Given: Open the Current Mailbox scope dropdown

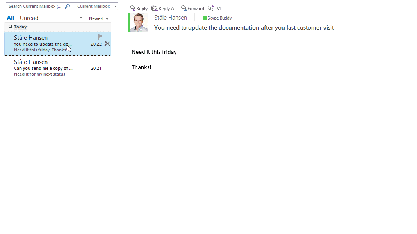Looking at the screenshot, I should [115, 6].
